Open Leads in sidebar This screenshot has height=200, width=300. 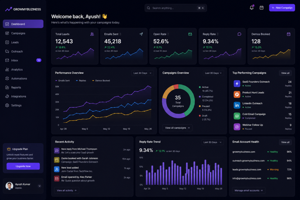click(23, 42)
